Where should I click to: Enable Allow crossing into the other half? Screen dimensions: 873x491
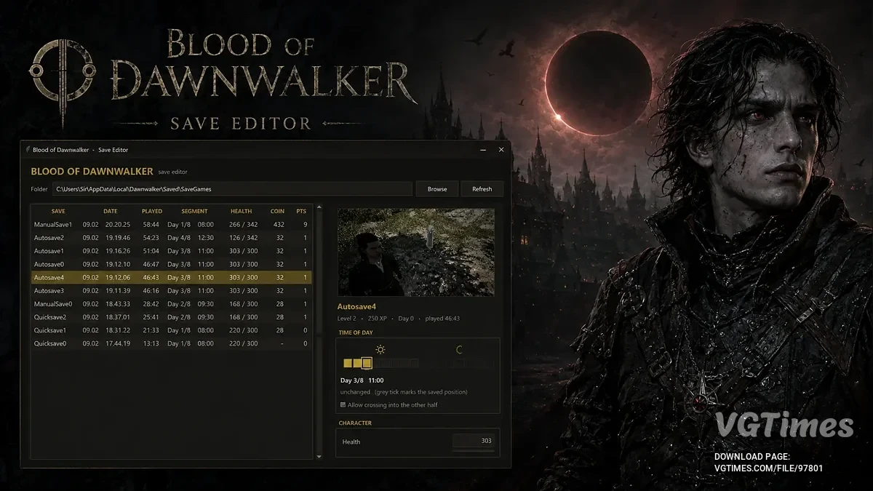[343, 405]
